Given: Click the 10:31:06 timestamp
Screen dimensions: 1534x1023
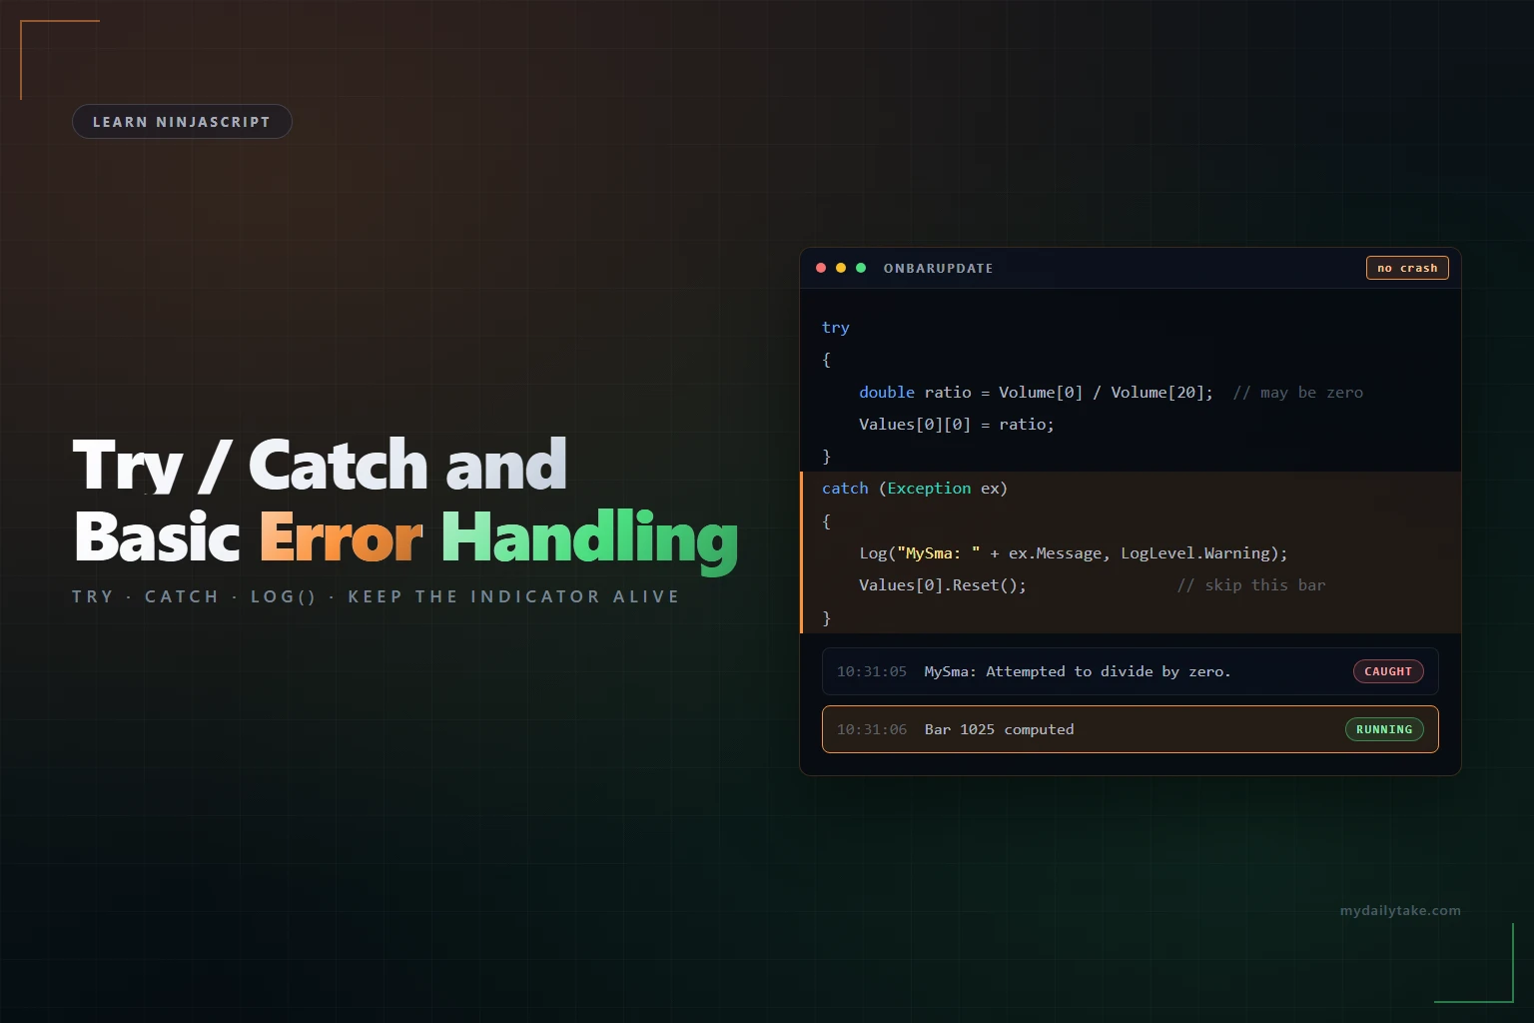Looking at the screenshot, I should (x=872, y=729).
